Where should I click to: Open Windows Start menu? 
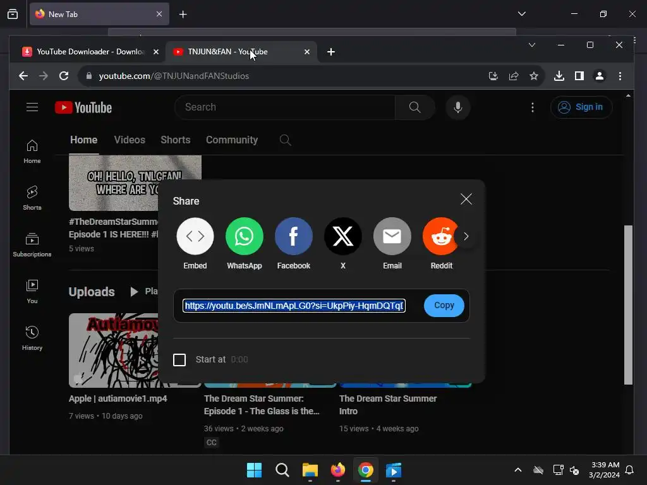point(254,470)
